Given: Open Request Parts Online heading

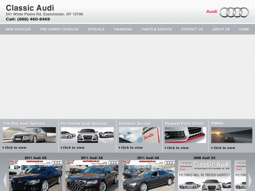Looking at the screenshot, I should tap(184, 124).
